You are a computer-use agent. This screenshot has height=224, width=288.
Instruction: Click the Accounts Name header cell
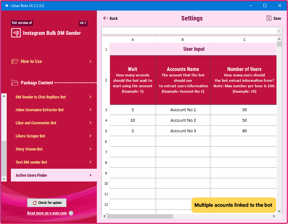[x=183, y=80]
